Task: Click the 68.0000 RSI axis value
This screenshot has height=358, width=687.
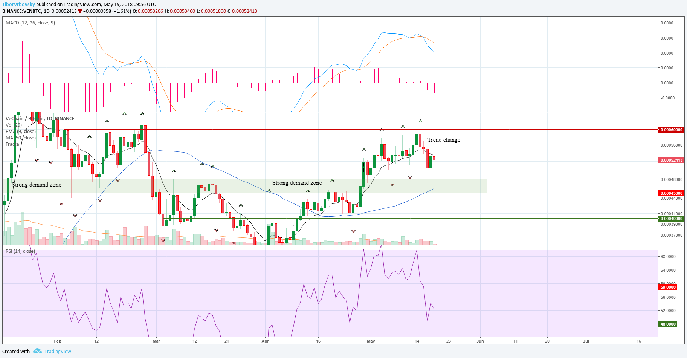Action: (668, 257)
